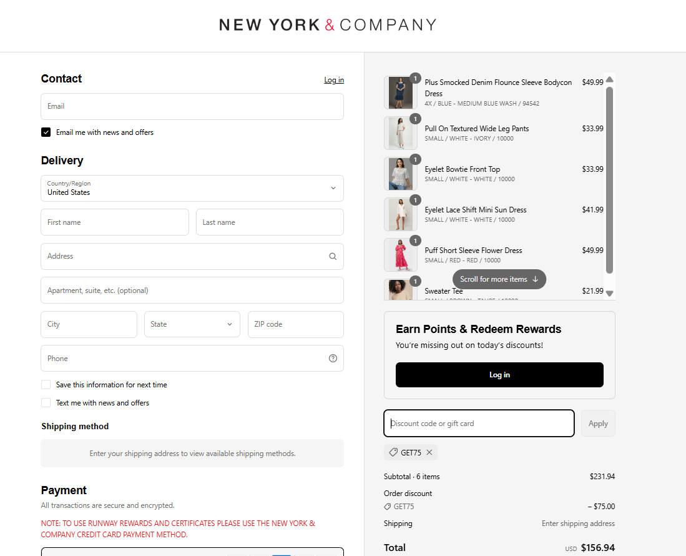
Task: Enable Text me with news and offers
Action: 46,403
